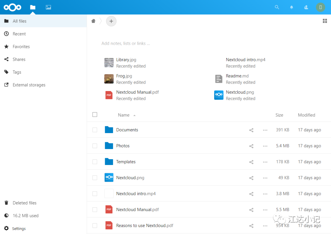Open the Files app icon

click(x=33, y=7)
